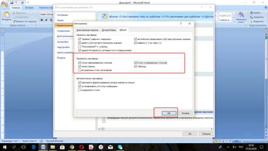This screenshot has height=151, width=268.
Task: Open Заменить replace tool
Action: click(257, 17)
